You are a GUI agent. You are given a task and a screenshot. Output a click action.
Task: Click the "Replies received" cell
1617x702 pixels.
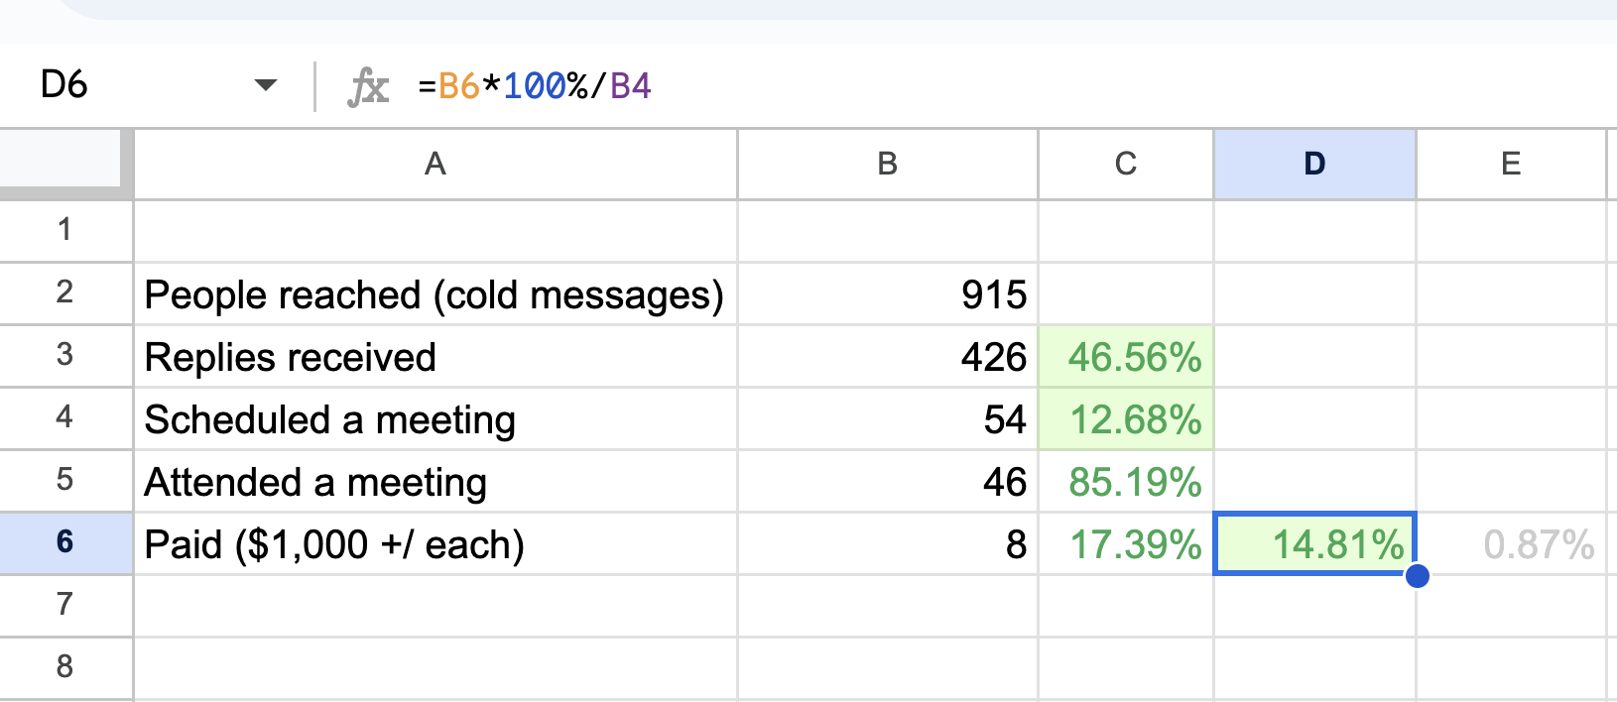pyautogui.click(x=435, y=357)
